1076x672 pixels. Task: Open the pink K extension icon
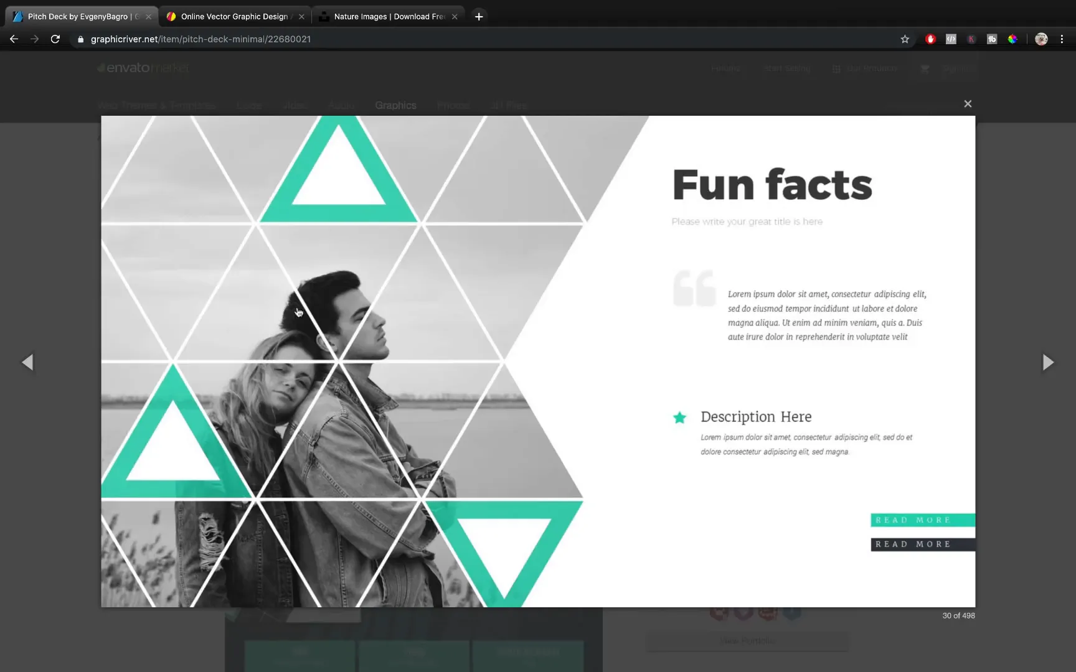[971, 39]
